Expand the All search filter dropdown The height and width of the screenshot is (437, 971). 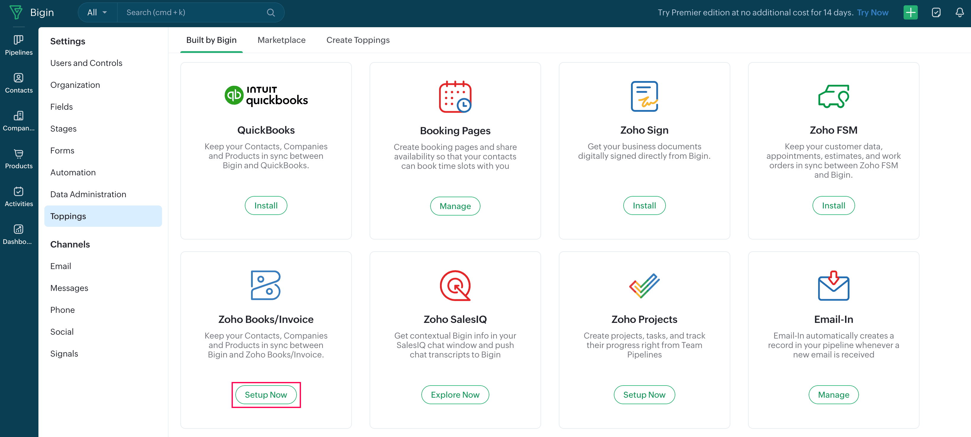pyautogui.click(x=97, y=12)
